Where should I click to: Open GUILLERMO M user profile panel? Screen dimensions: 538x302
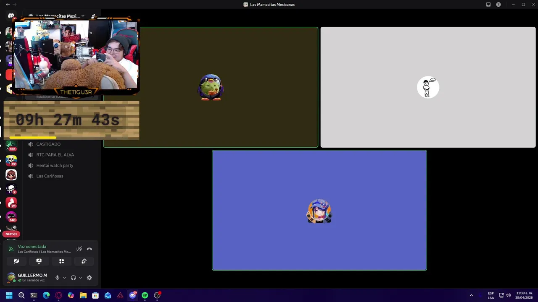27,278
